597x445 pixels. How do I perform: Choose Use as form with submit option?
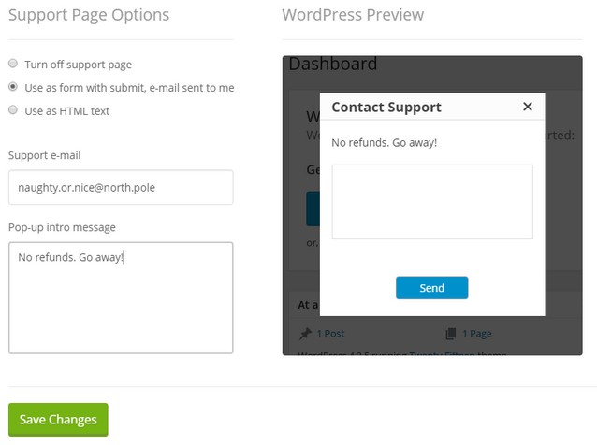tap(13, 87)
